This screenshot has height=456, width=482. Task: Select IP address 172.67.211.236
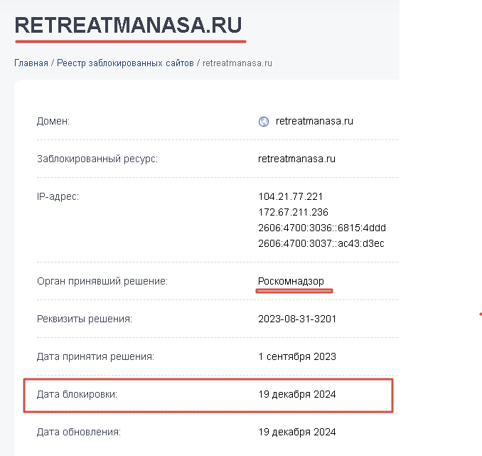click(x=293, y=212)
